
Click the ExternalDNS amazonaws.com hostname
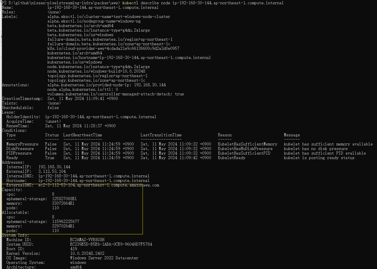click(99, 185)
